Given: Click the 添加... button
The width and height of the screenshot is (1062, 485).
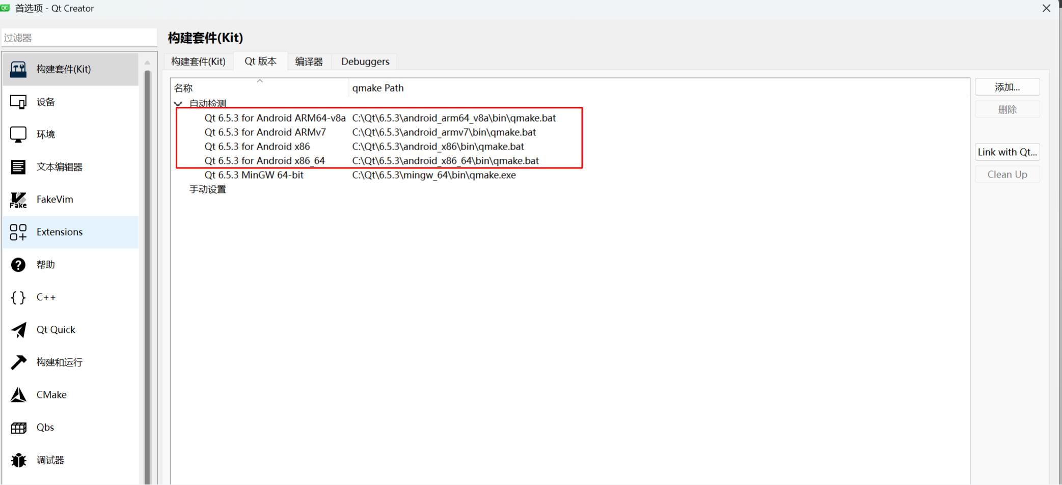Looking at the screenshot, I should (x=1006, y=87).
